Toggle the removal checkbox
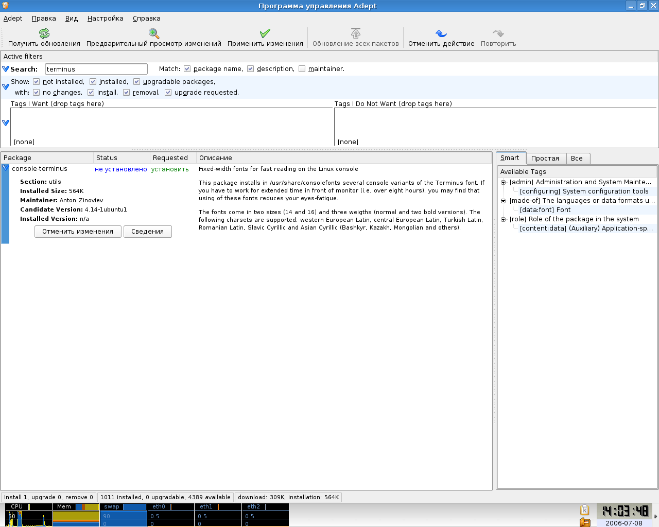Image resolution: width=659 pixels, height=527 pixels. coord(126,93)
